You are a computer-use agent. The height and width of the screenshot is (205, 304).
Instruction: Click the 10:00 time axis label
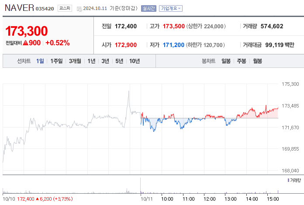(167, 199)
